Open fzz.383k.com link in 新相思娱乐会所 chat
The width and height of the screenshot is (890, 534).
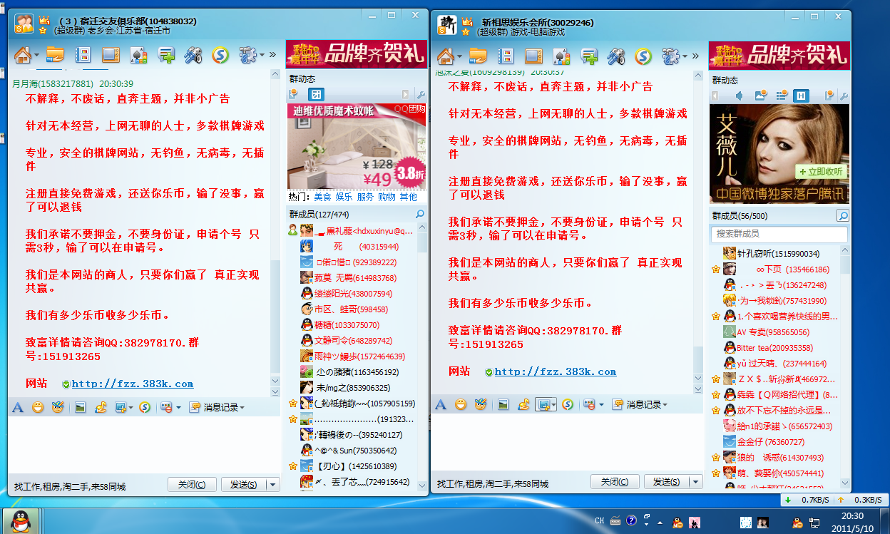click(556, 371)
